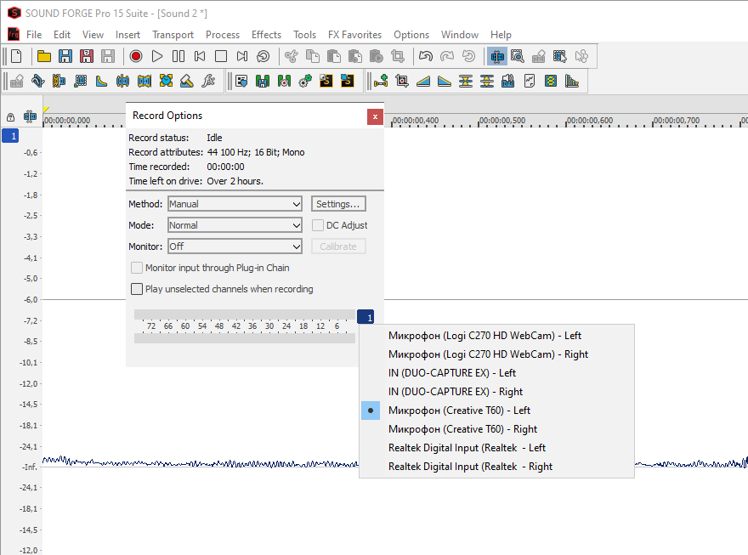Click the Fade Out ramp icon

coord(444,81)
